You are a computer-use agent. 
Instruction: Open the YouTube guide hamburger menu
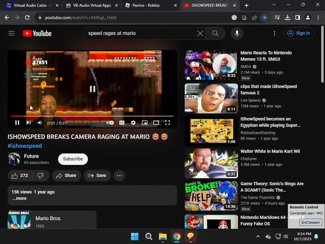pos(11,33)
